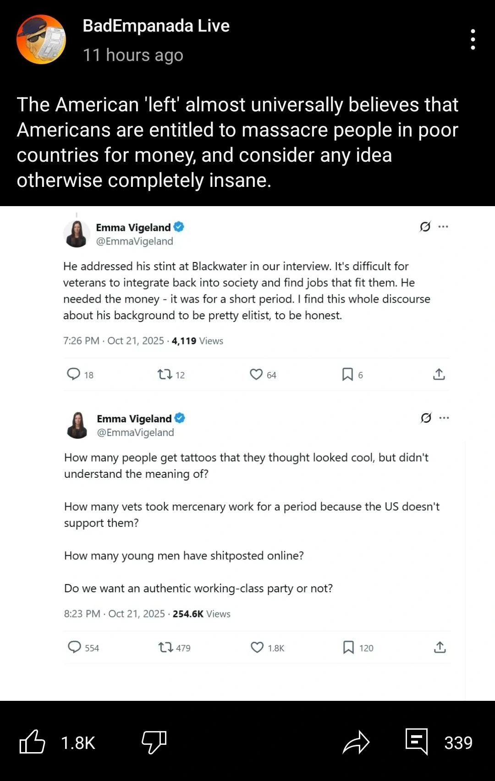Click the share icon on first tweet
The image size is (495, 781).
tap(439, 374)
